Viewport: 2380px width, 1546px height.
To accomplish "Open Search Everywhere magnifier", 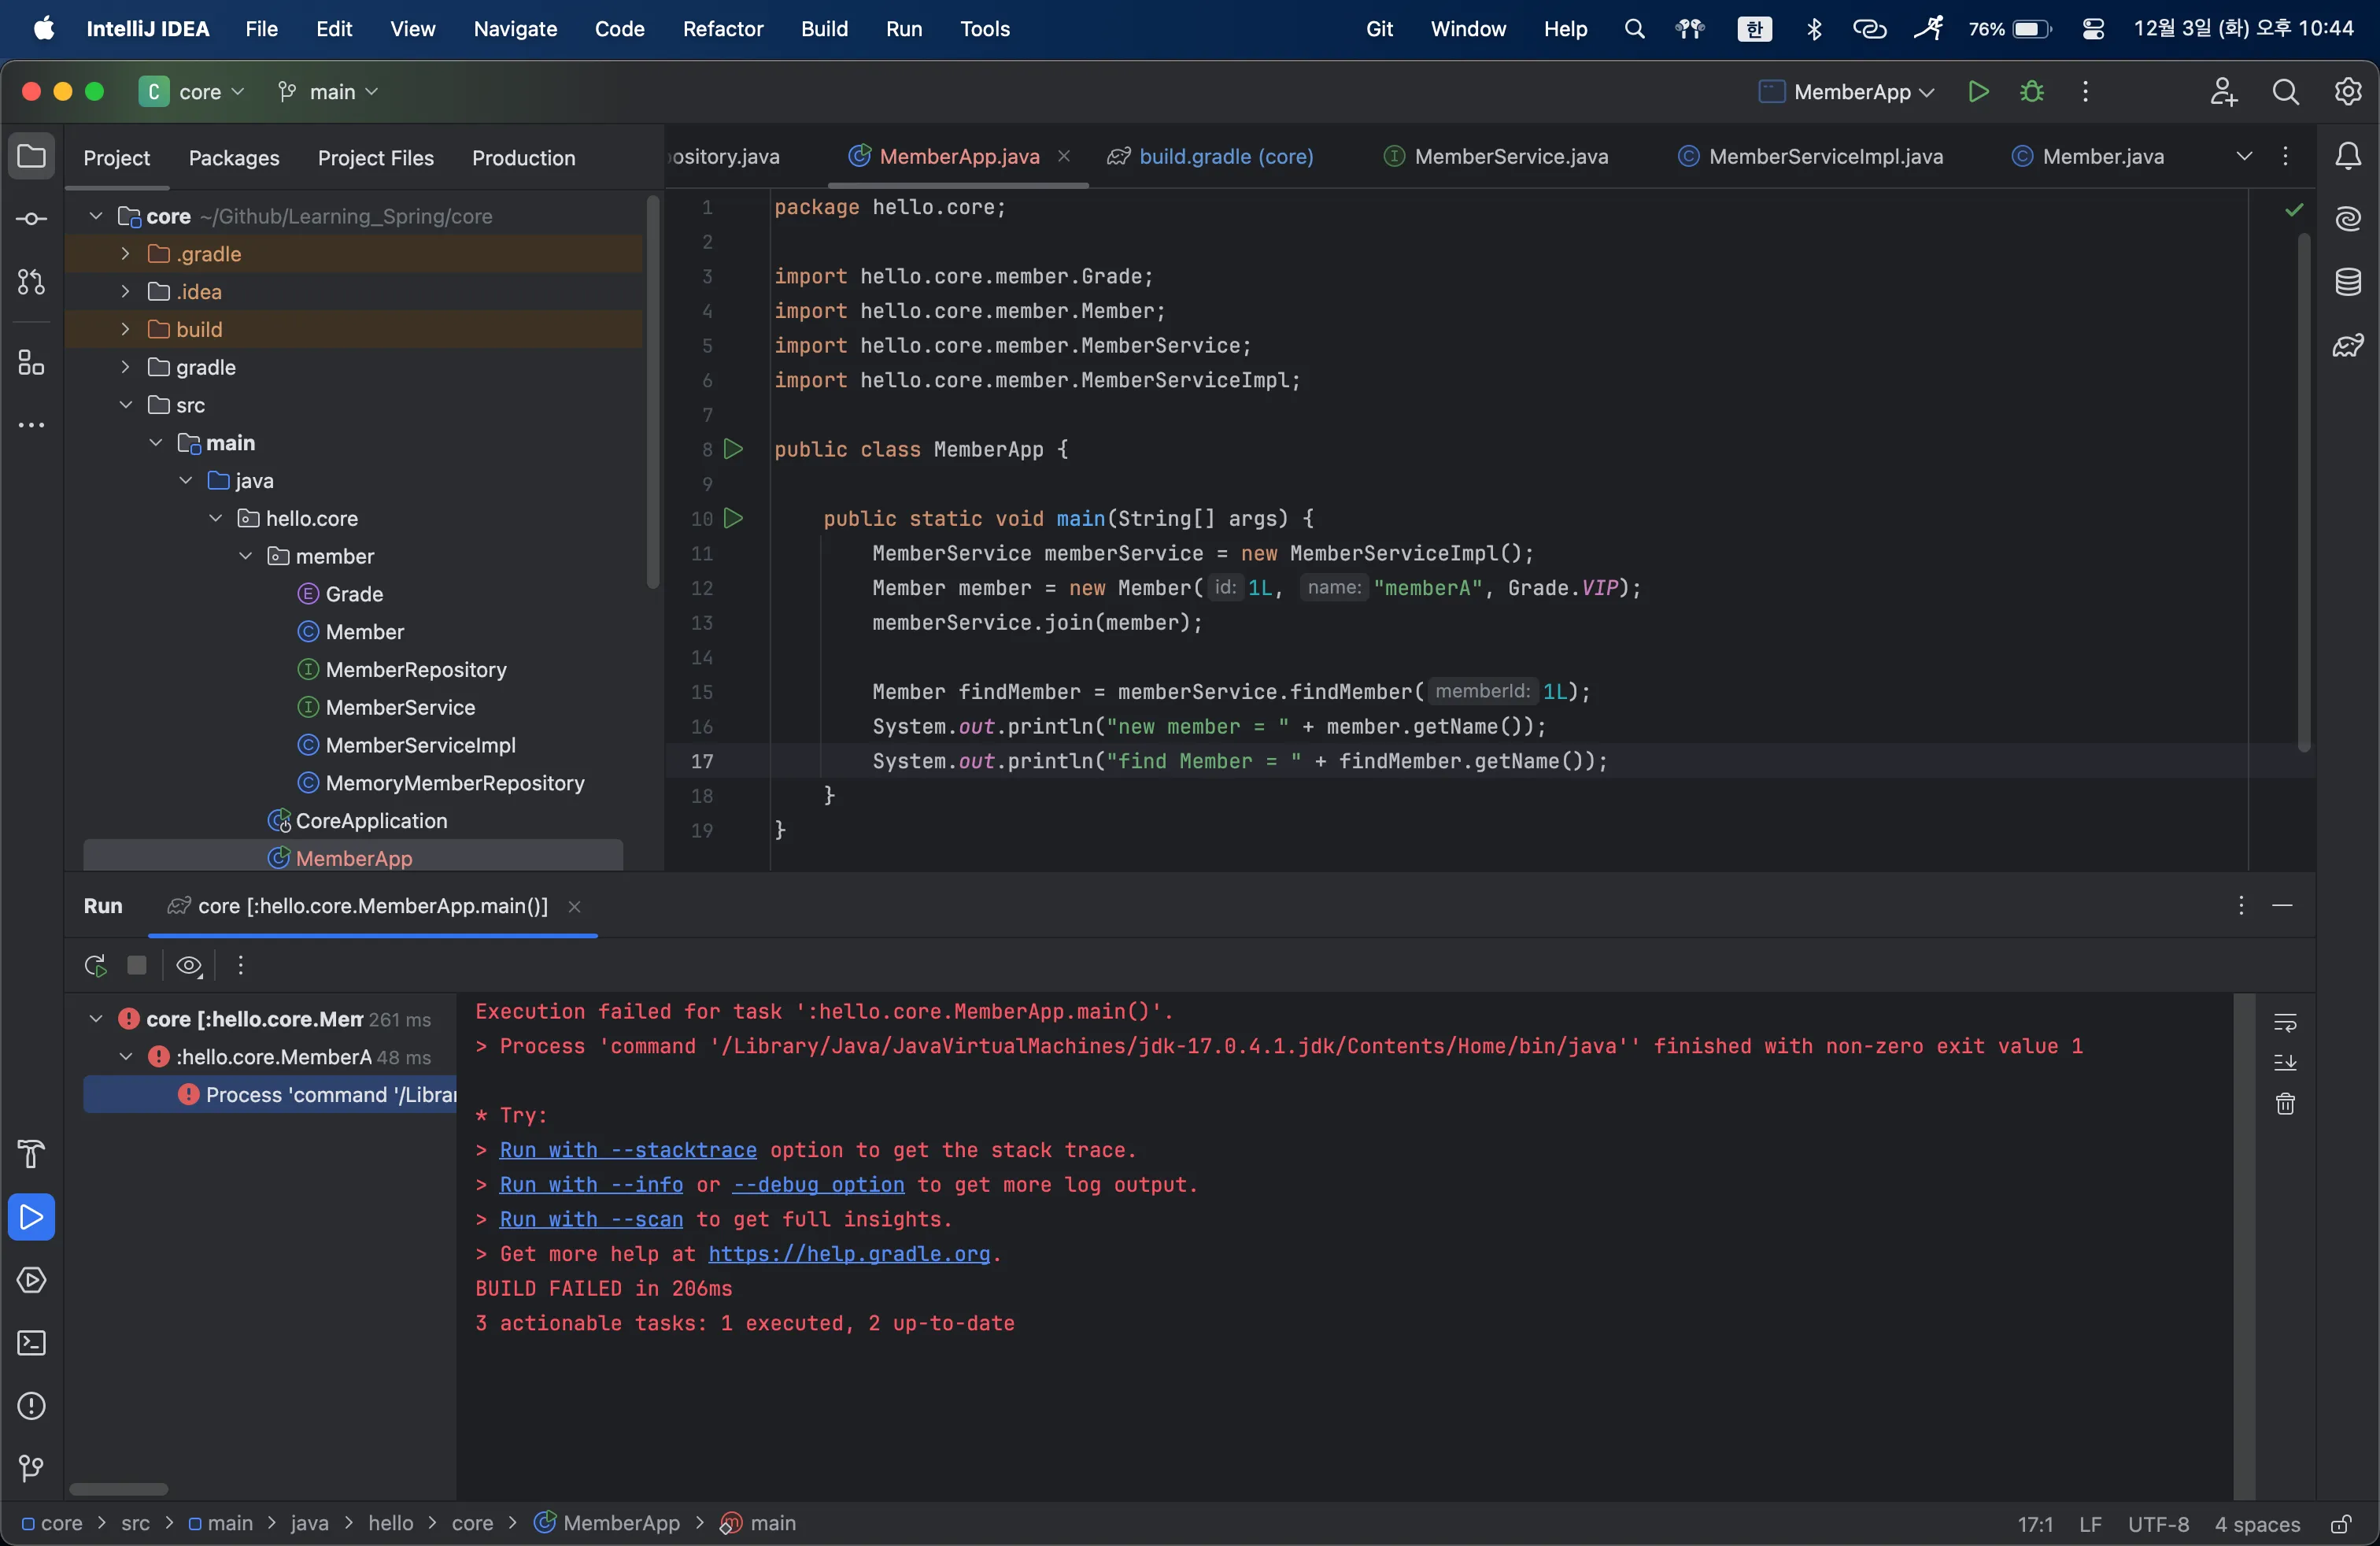I will coord(2286,92).
